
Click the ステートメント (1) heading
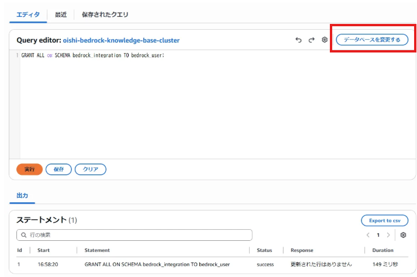point(47,220)
